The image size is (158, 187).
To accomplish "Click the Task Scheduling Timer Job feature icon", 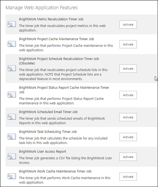I will click(12, 137).
